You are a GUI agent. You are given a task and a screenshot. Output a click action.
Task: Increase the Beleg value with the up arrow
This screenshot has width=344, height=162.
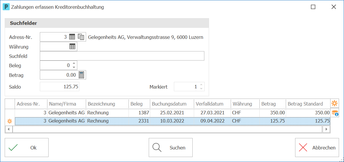pos(74,63)
